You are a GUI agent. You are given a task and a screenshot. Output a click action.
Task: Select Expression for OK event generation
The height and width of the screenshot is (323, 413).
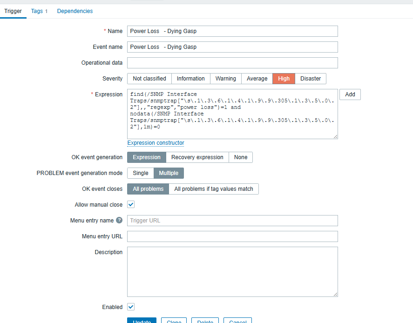tap(147, 157)
